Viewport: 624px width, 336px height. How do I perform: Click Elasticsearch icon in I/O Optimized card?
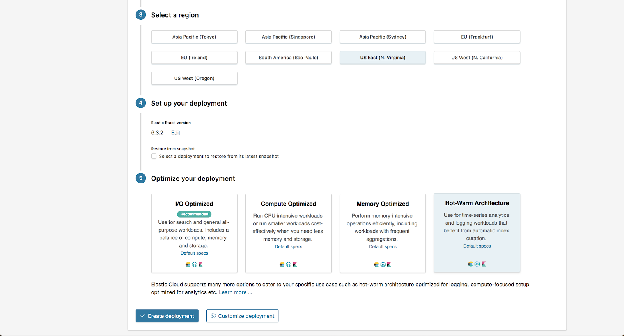click(x=188, y=265)
